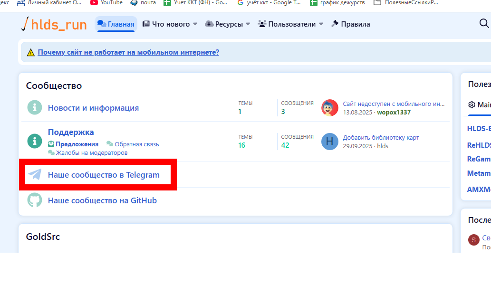This screenshot has width=491, height=285.
Task: Open wopox1337 avatar next to latest post
Action: (330, 108)
